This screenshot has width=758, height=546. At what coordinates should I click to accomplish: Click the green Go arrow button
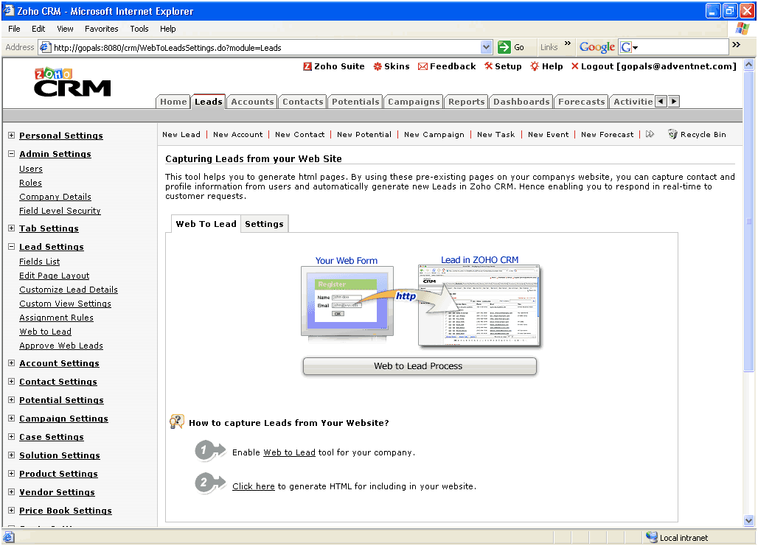(x=504, y=47)
